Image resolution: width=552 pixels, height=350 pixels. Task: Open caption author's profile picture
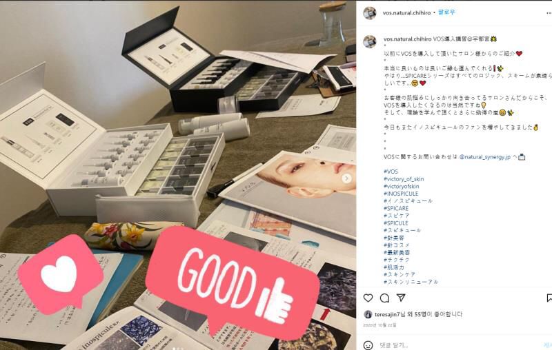click(370, 41)
